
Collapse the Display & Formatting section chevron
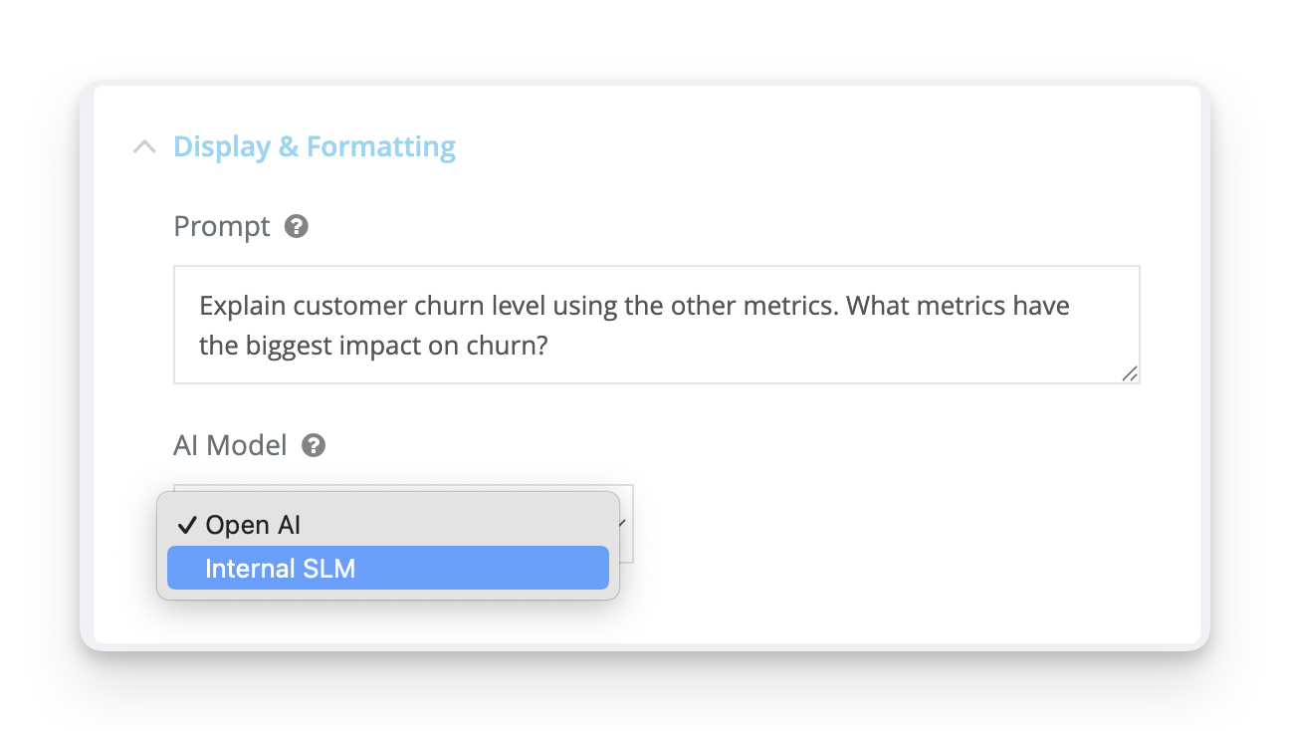coord(144,147)
